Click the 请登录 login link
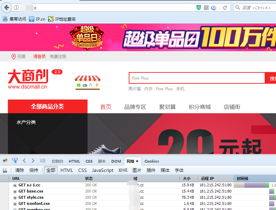 (x=39, y=57)
